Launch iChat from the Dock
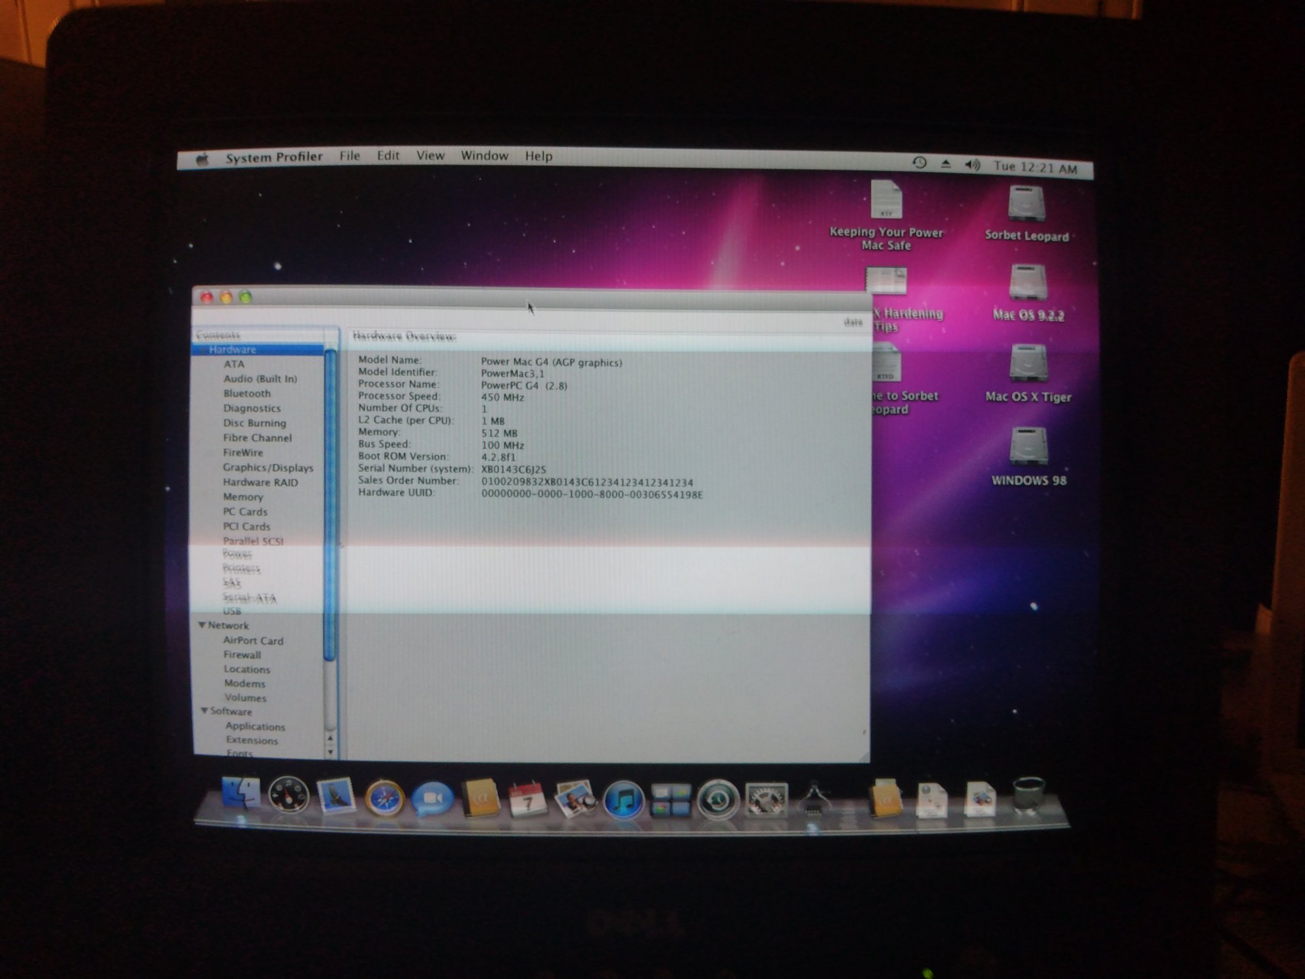Viewport: 1305px width, 979px height. [x=432, y=799]
